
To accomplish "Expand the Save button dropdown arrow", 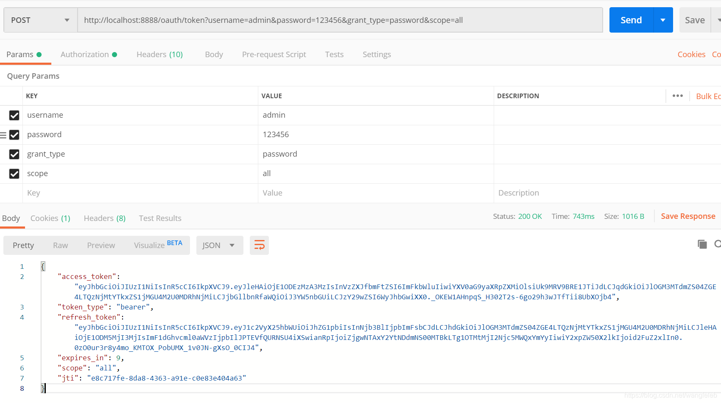I will click(717, 20).
